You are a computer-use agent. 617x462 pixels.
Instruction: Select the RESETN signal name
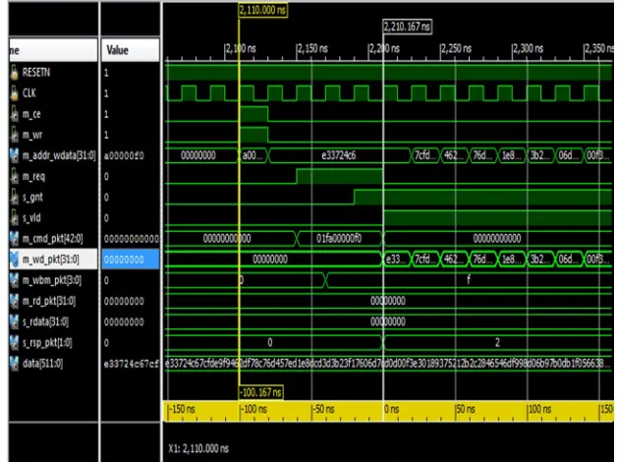click(36, 73)
